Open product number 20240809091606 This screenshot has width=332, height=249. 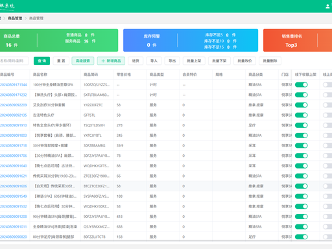[14, 186]
